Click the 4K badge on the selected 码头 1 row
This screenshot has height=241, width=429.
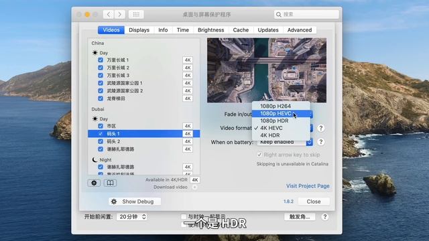pos(188,134)
